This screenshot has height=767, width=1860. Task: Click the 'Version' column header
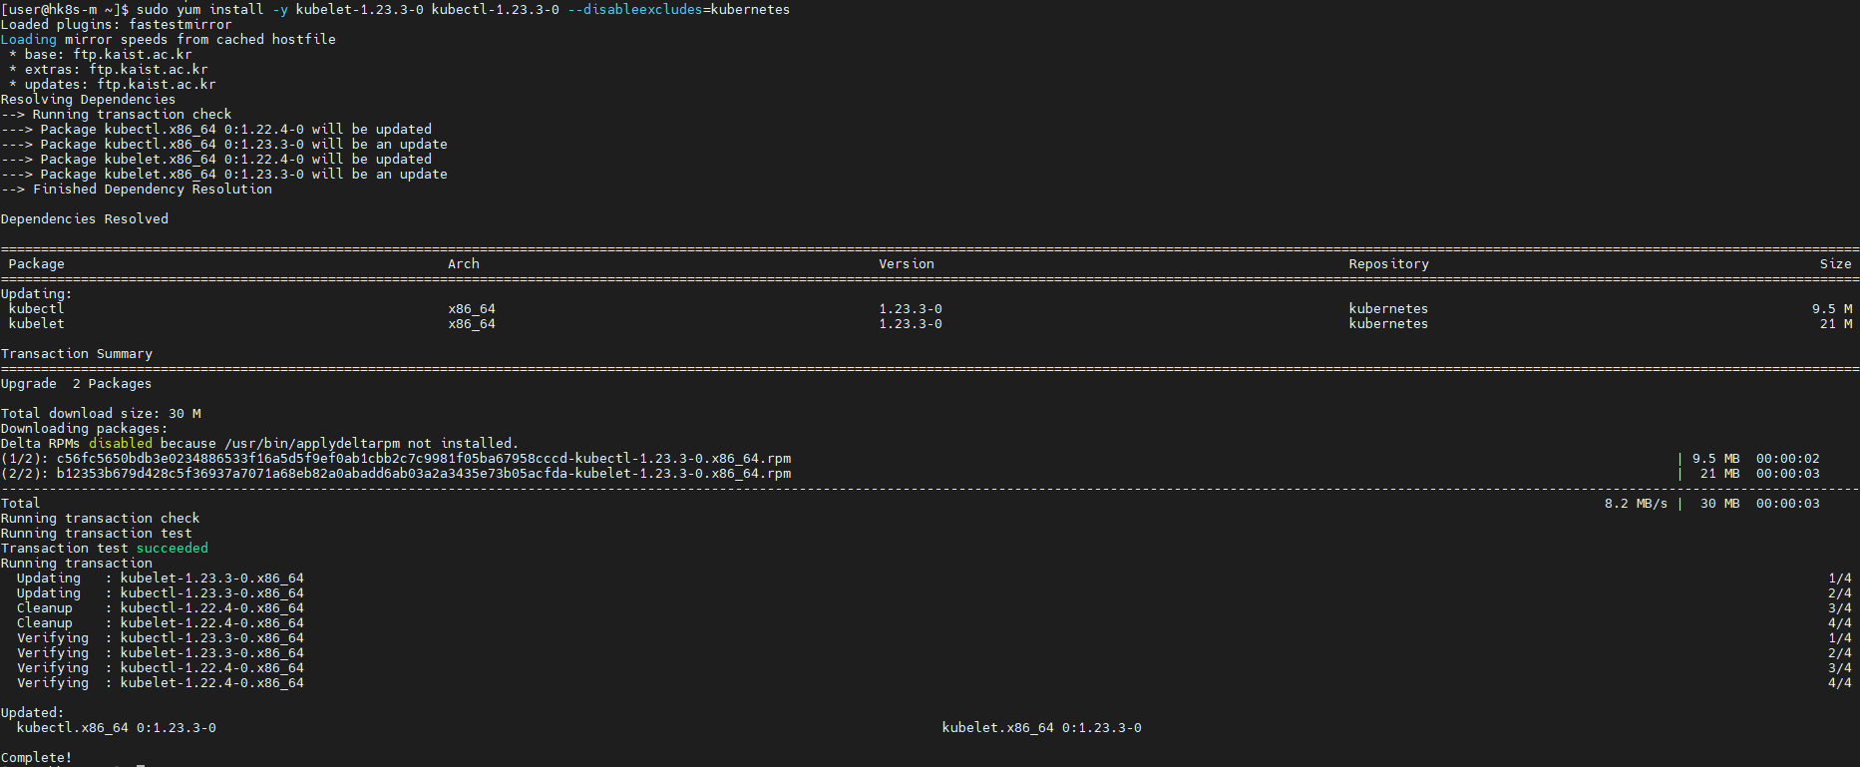click(x=907, y=264)
